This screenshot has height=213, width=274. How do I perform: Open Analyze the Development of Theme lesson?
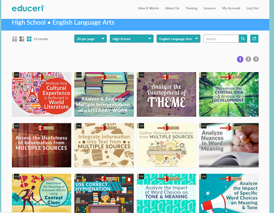(x=167, y=94)
